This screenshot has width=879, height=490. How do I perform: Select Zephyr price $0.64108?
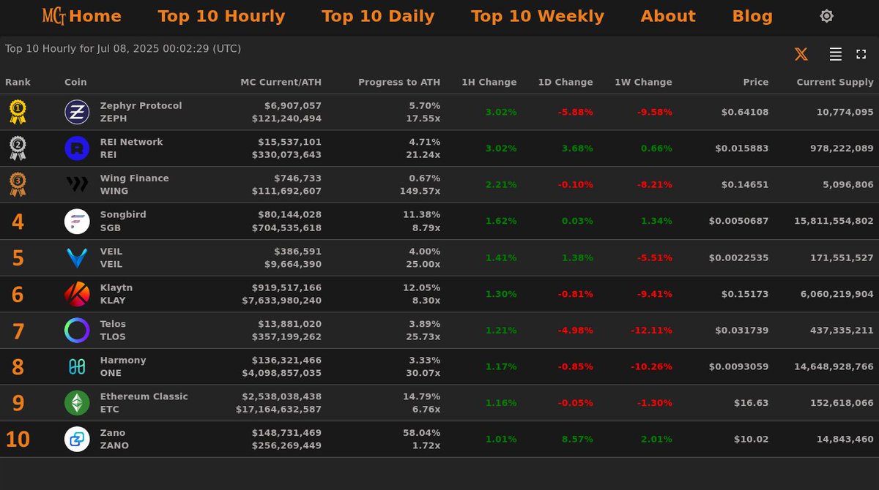click(x=745, y=113)
